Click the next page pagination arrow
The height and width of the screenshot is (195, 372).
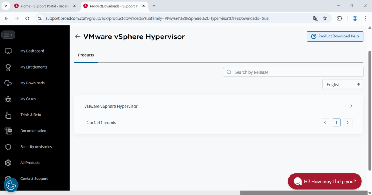(348, 123)
